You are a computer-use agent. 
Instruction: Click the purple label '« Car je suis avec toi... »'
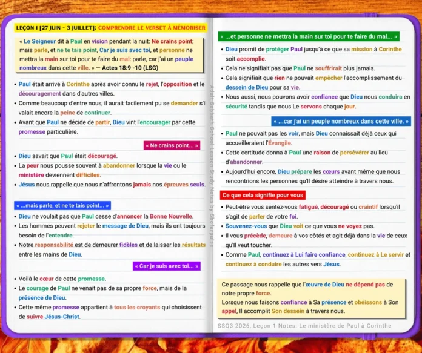click(167, 266)
